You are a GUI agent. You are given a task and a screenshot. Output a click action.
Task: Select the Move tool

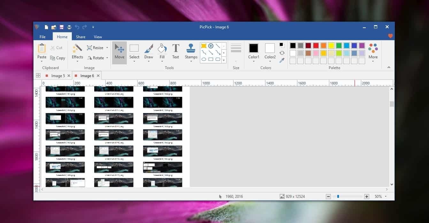coord(119,52)
